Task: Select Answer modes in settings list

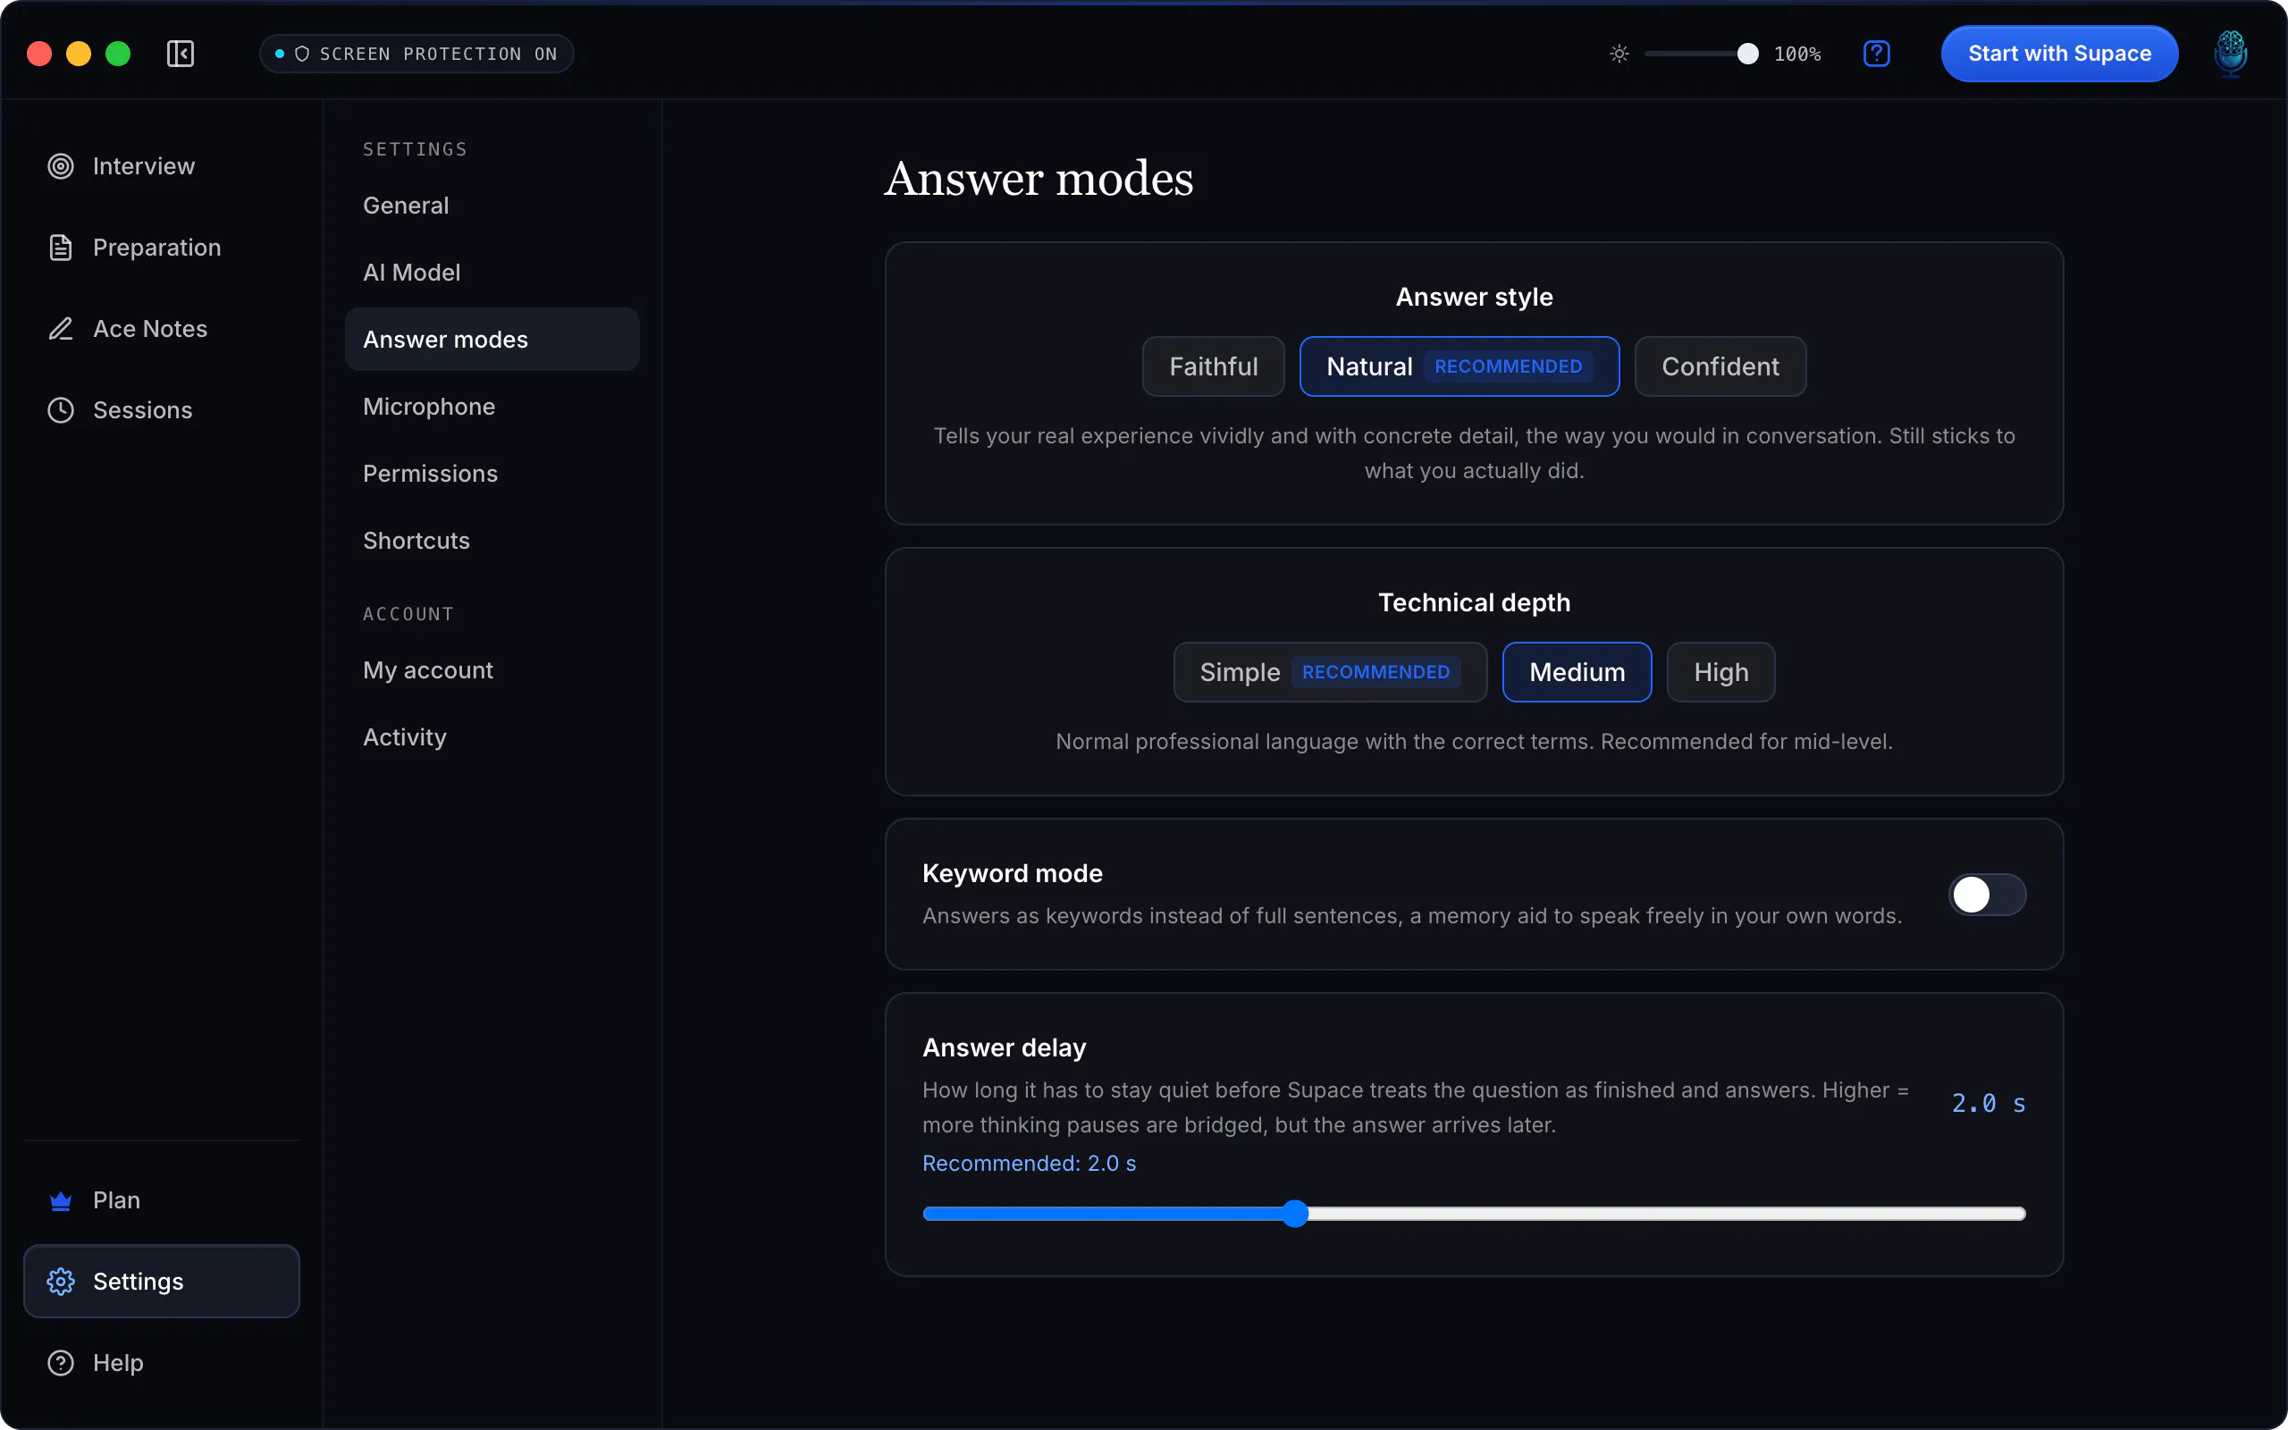Action: coord(492,340)
